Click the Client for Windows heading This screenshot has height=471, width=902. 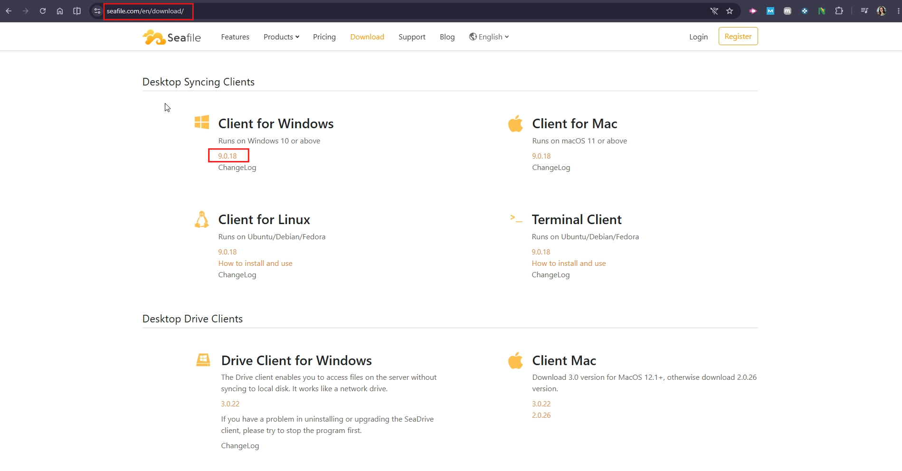click(x=276, y=124)
